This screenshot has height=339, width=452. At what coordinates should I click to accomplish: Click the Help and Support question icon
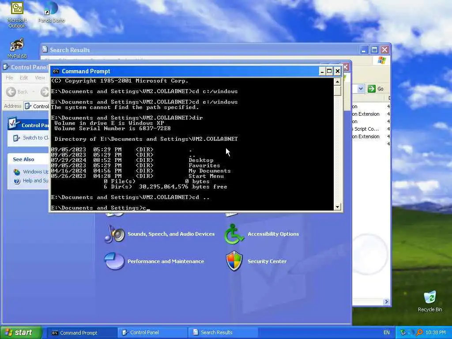(17, 181)
